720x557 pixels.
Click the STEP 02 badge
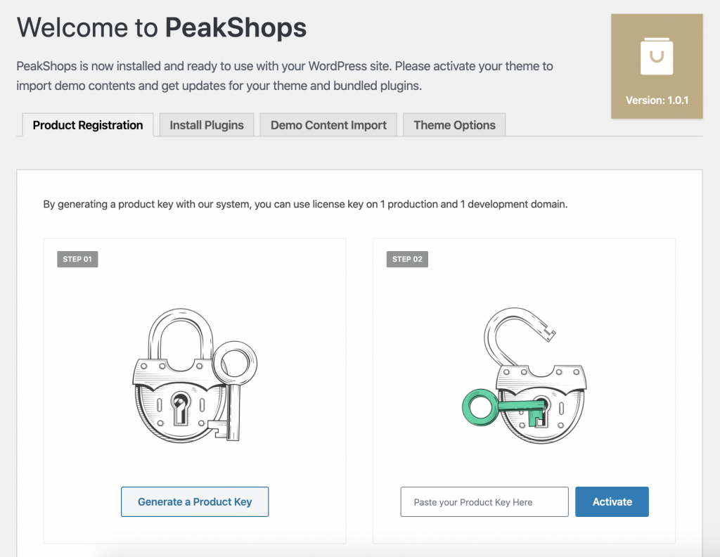(407, 259)
